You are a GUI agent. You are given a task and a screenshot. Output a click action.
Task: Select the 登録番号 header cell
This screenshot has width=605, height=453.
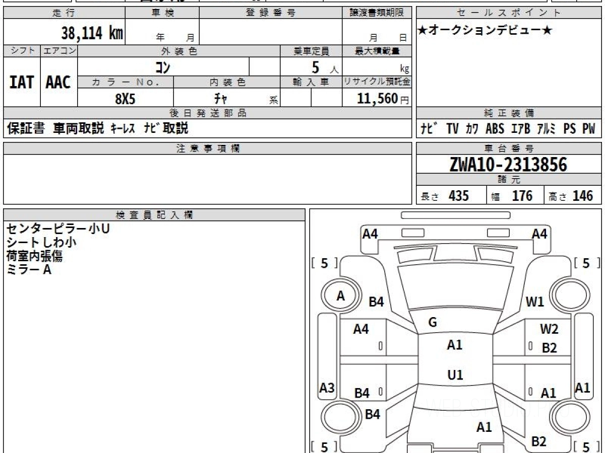[x=271, y=14]
